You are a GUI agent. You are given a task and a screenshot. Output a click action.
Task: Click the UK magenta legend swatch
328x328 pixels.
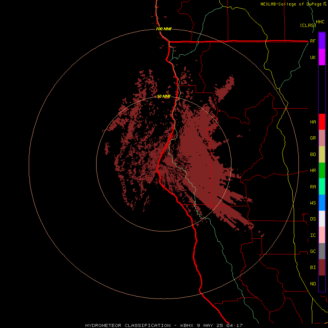322,57
